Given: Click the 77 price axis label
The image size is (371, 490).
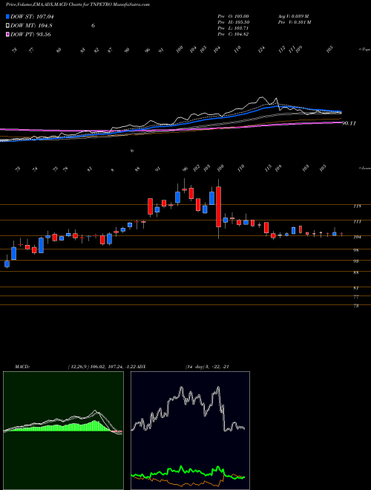Looking at the screenshot, I should tap(355, 297).
